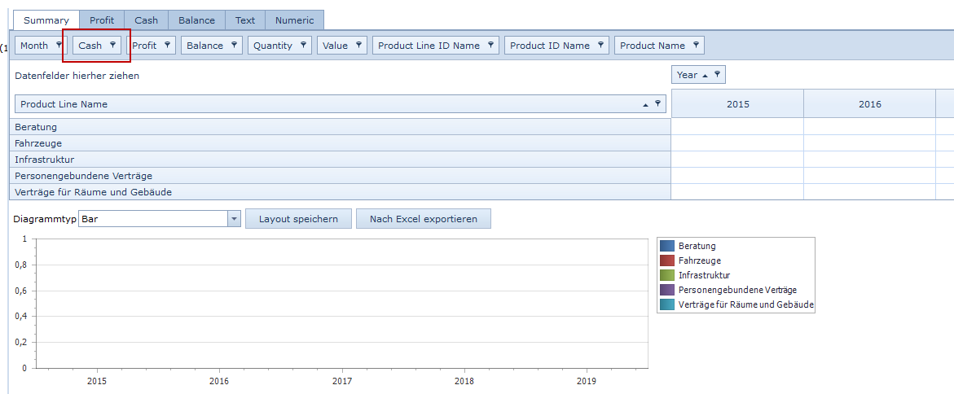Toggle sort arrow on Year field
954x394 pixels.
click(705, 75)
